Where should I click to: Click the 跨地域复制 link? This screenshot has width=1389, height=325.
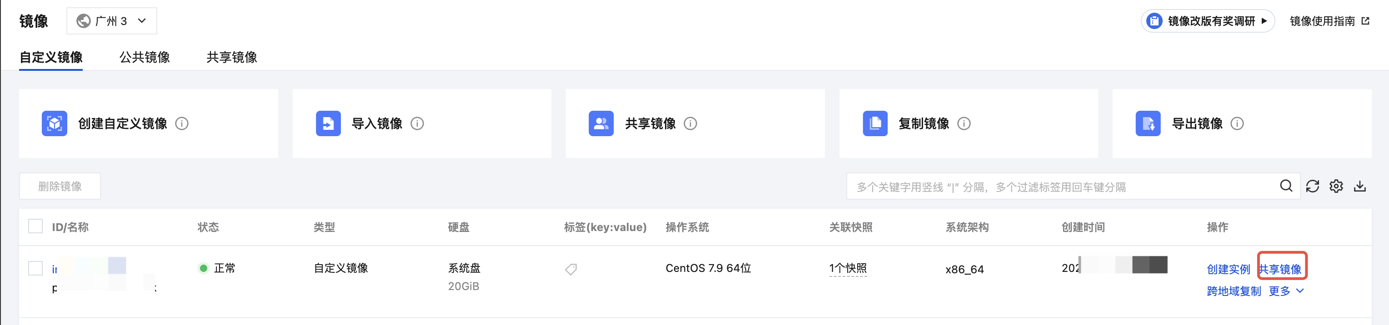pyautogui.click(x=1234, y=291)
